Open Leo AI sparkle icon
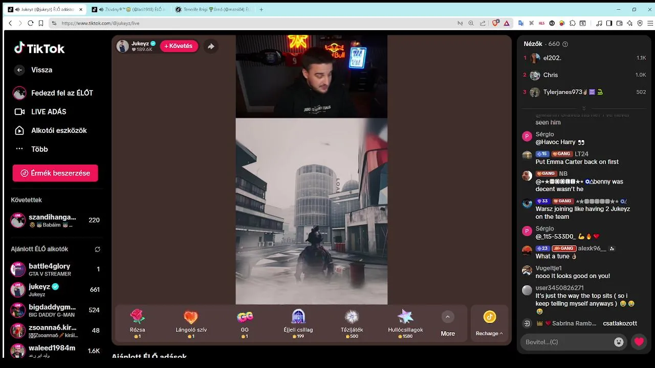 tap(629, 23)
